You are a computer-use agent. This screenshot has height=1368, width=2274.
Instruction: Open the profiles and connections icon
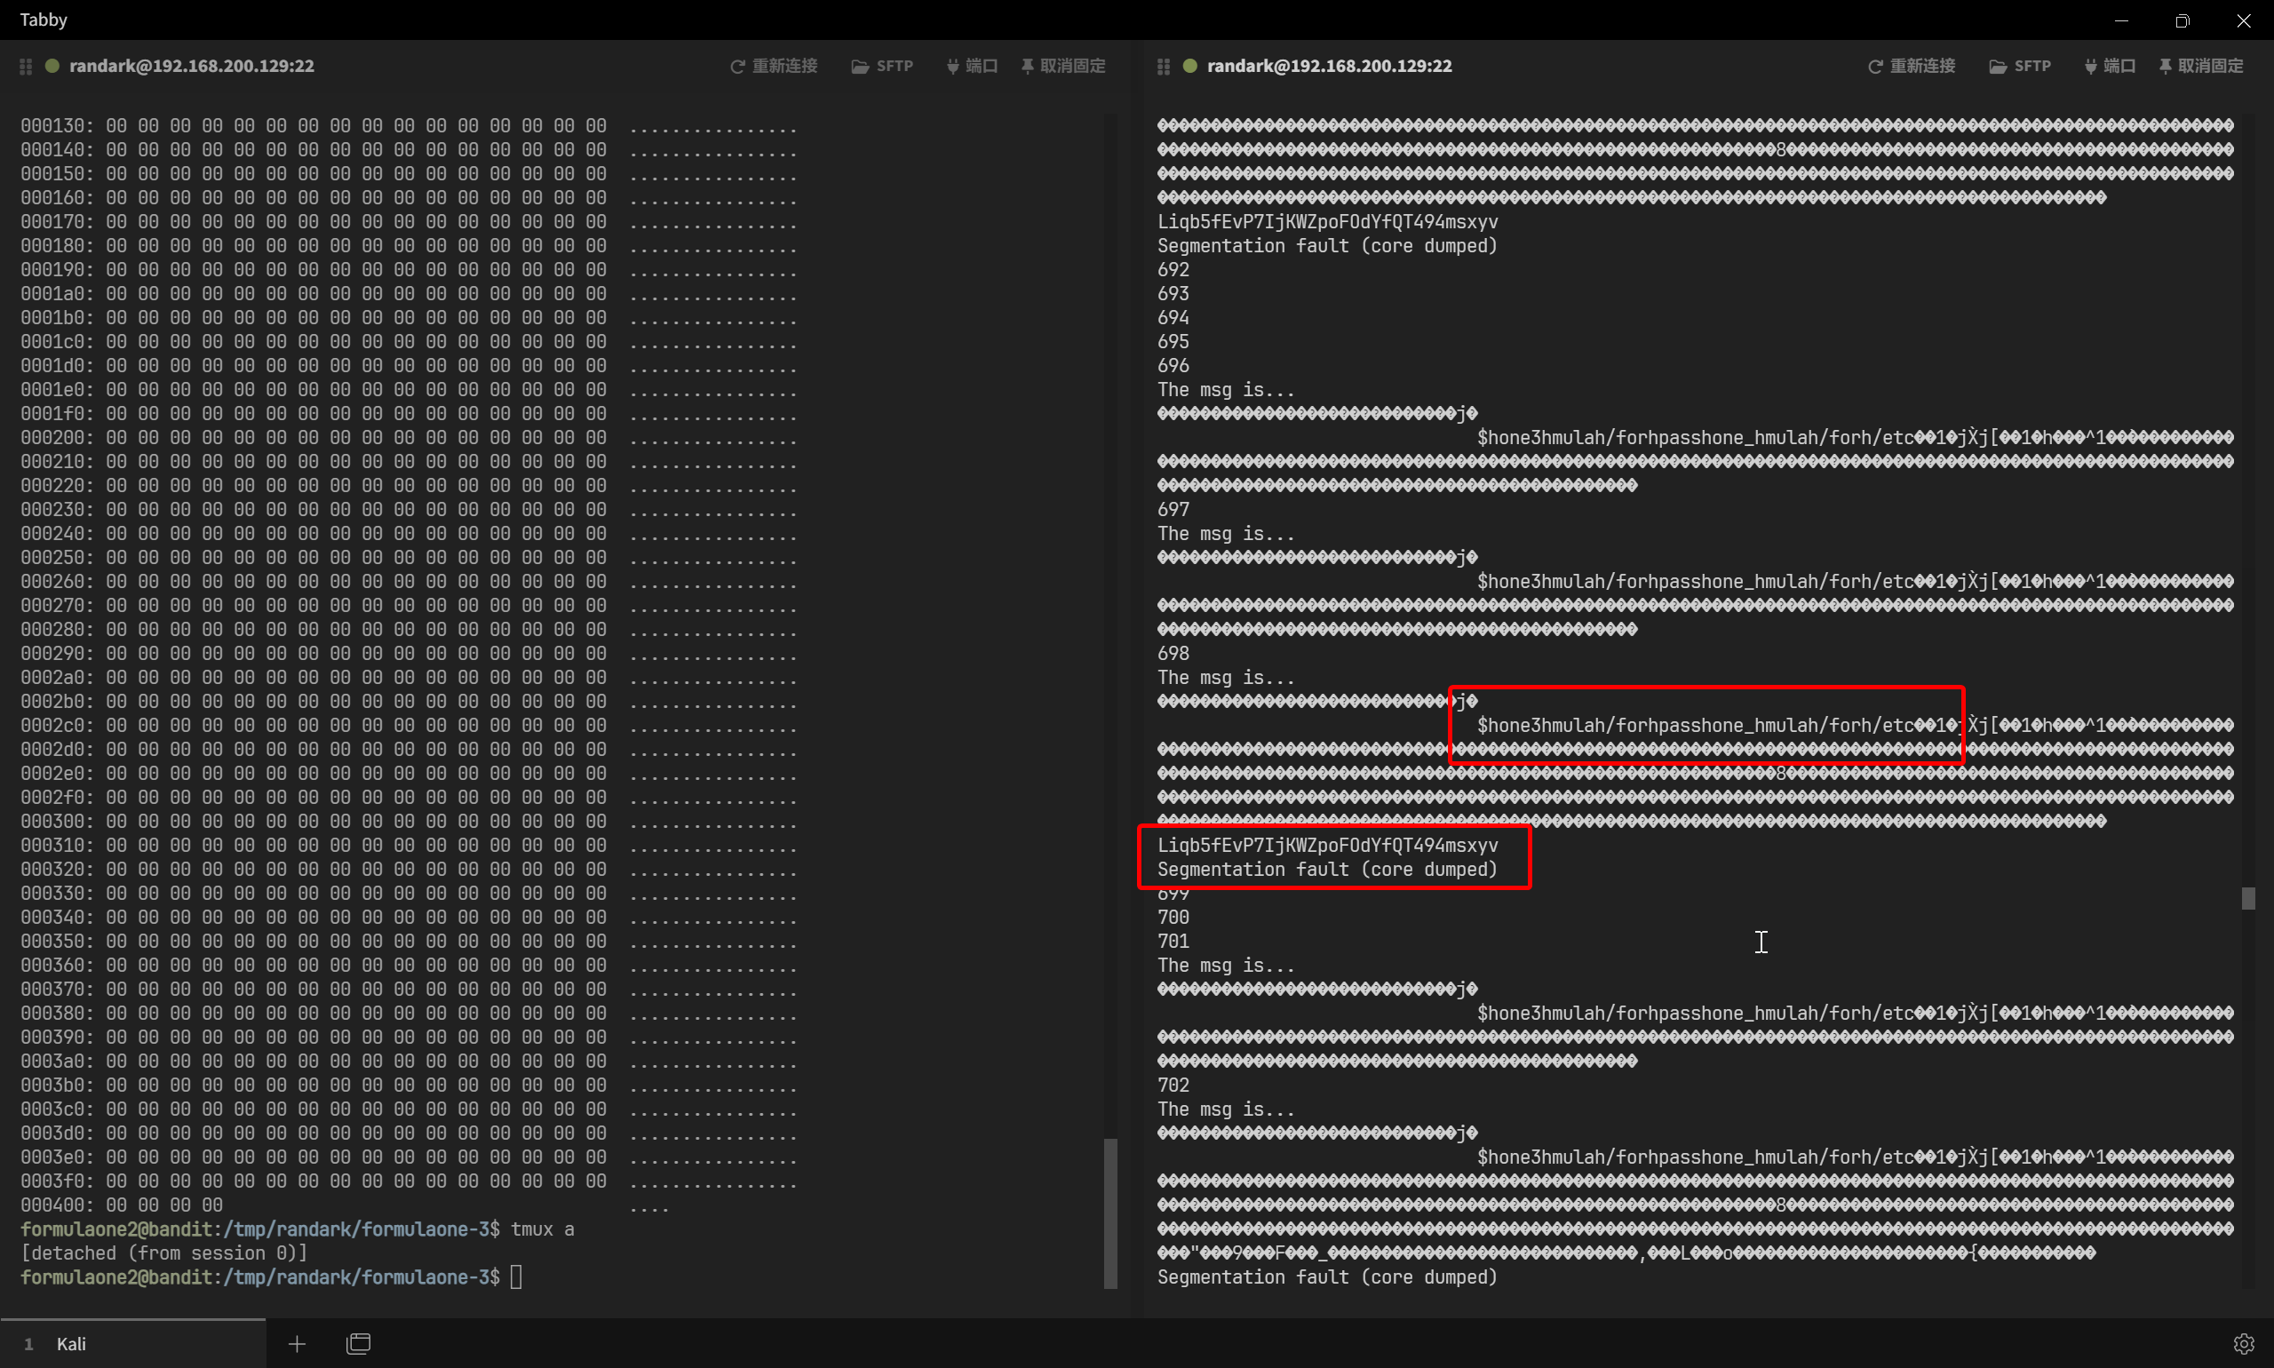[359, 1344]
